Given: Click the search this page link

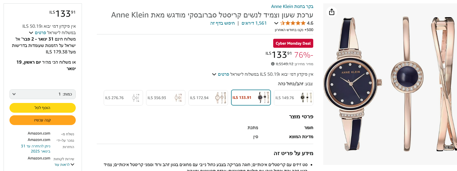Looking at the screenshot, I should pyautogui.click(x=222, y=23).
